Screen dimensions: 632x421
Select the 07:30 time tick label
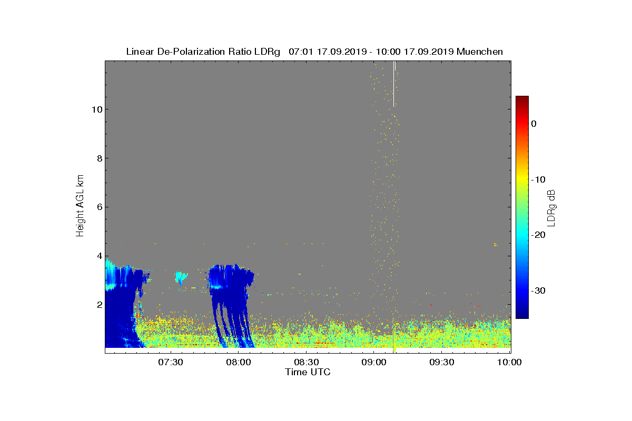point(170,362)
